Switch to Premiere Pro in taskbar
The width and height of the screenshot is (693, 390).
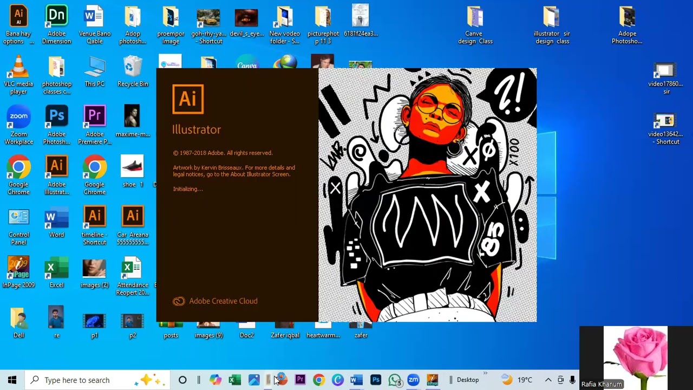pyautogui.click(x=300, y=380)
